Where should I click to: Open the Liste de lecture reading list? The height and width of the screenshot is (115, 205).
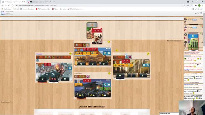198,9
